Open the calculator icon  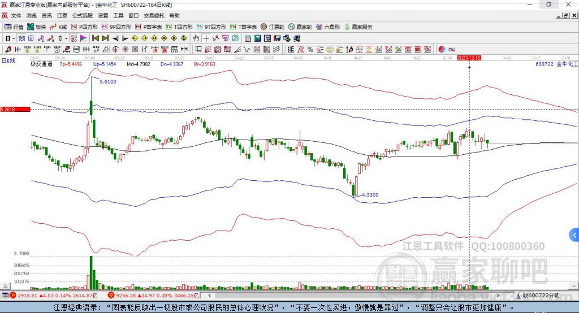[x=257, y=38]
